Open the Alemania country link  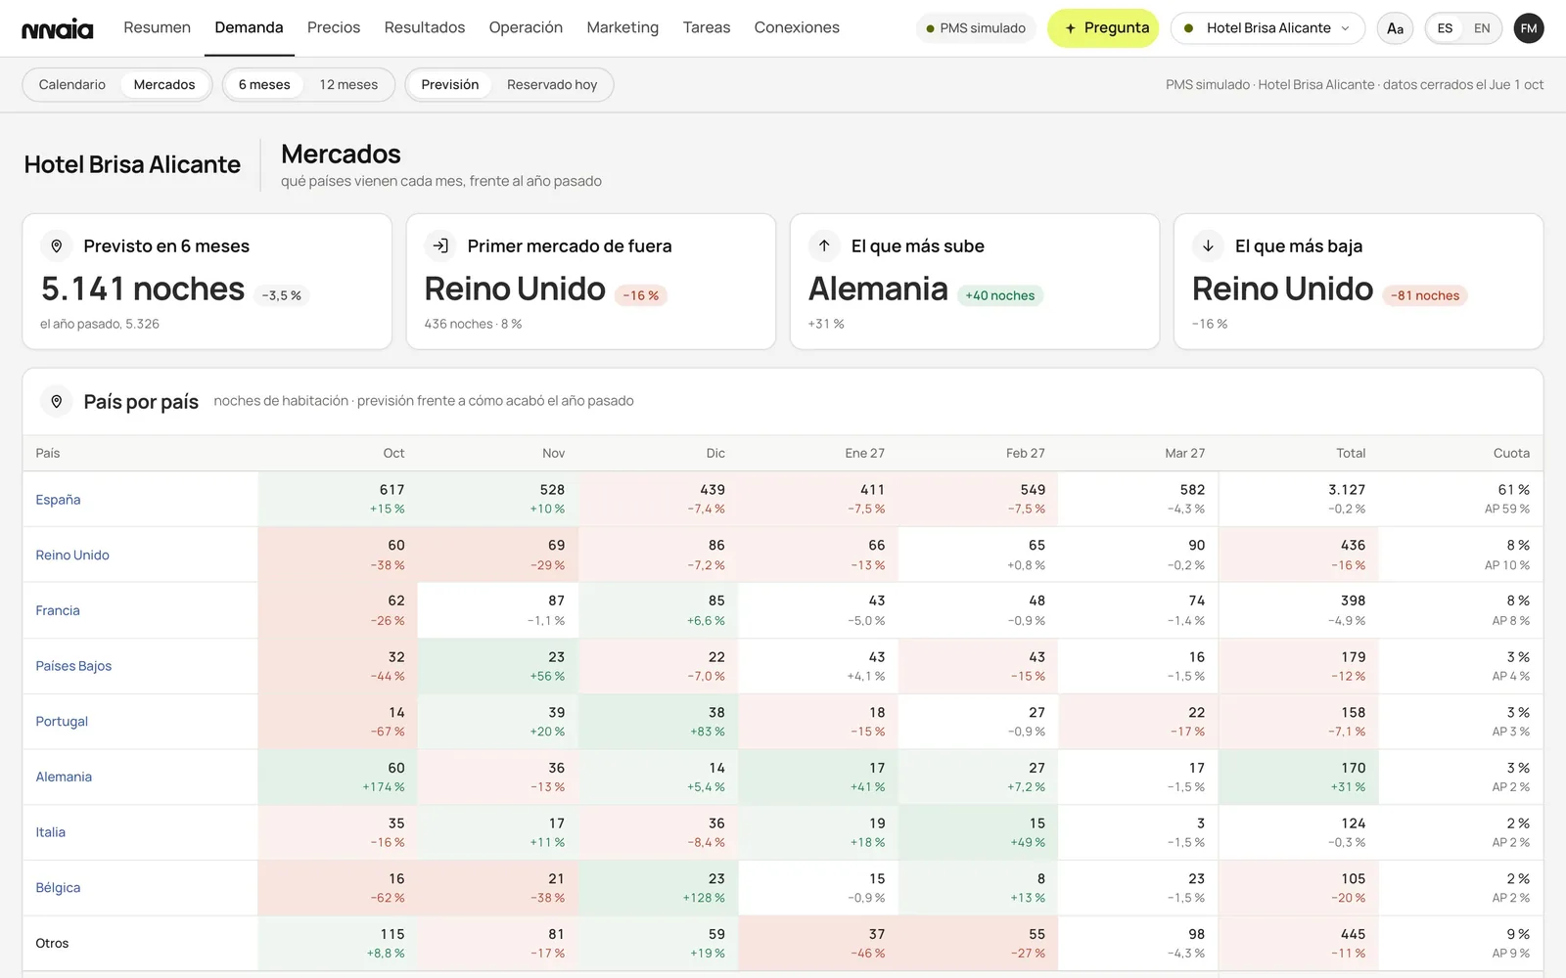[x=64, y=777]
